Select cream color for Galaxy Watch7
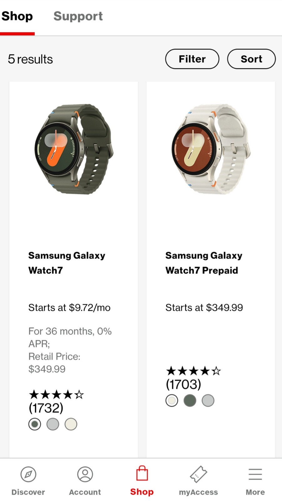The height and width of the screenshot is (501, 282). [x=71, y=424]
